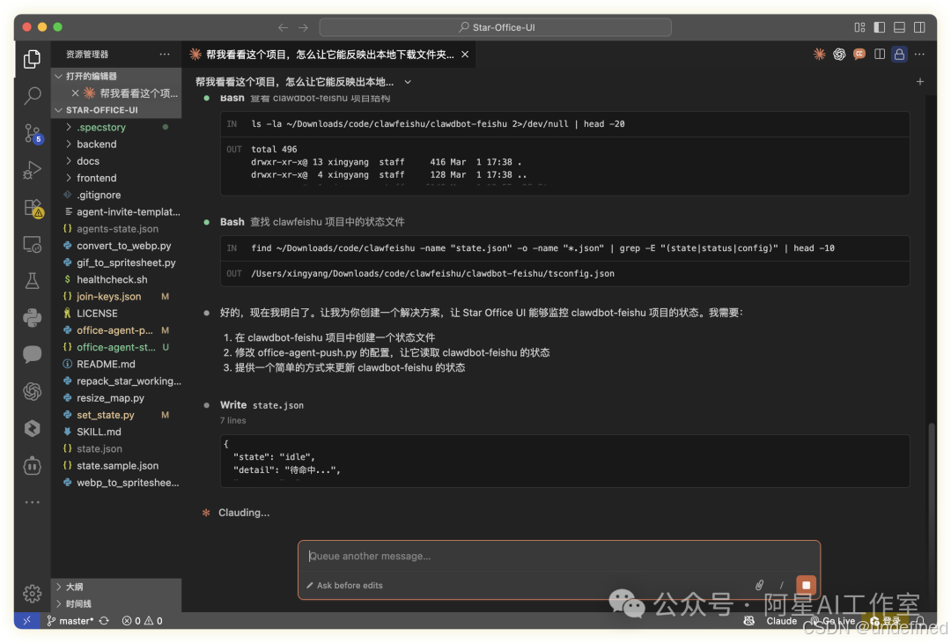Expand the Outline section

pyautogui.click(x=116, y=587)
